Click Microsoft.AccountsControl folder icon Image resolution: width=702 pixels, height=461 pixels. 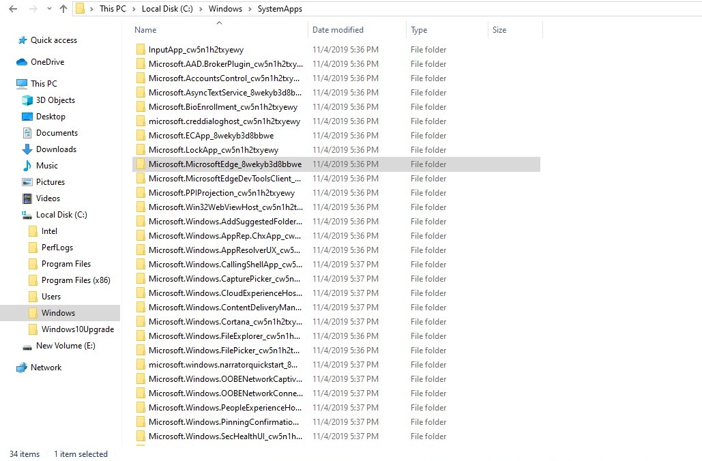(x=141, y=78)
